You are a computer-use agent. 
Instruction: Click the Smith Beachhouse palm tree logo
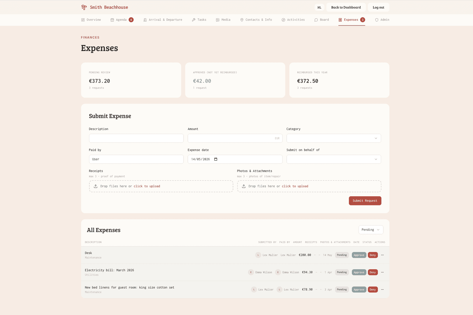84,7
